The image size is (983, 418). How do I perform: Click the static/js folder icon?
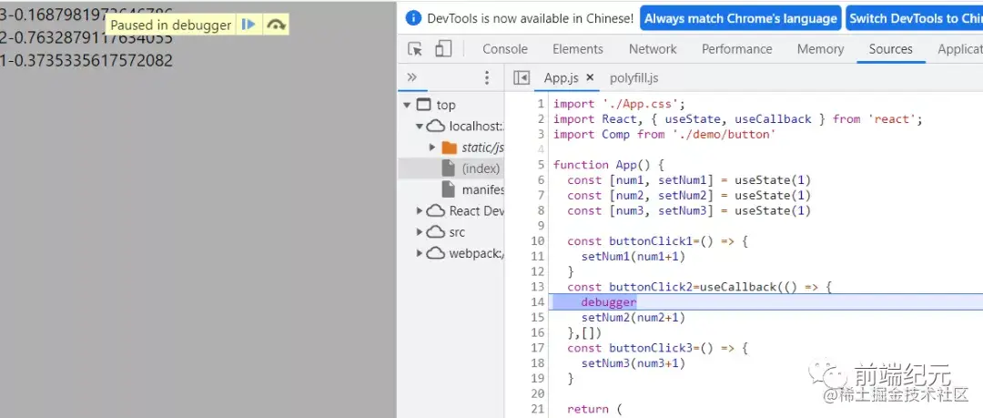[x=449, y=148]
